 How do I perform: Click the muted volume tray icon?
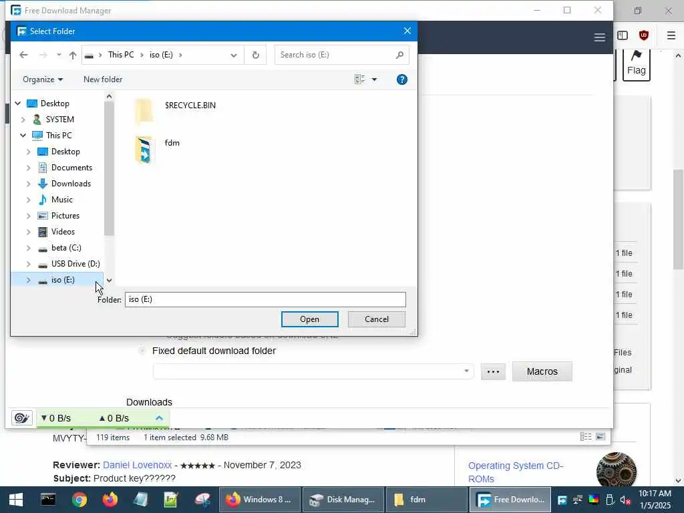point(625,500)
